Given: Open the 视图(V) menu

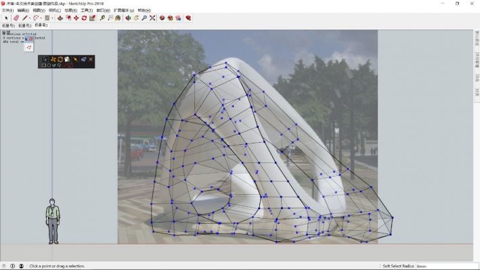Looking at the screenshot, I should pos(39,10).
